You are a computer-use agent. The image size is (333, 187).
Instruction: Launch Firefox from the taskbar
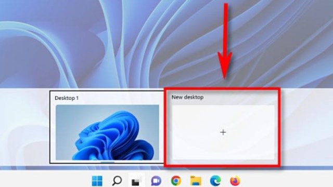235,181
